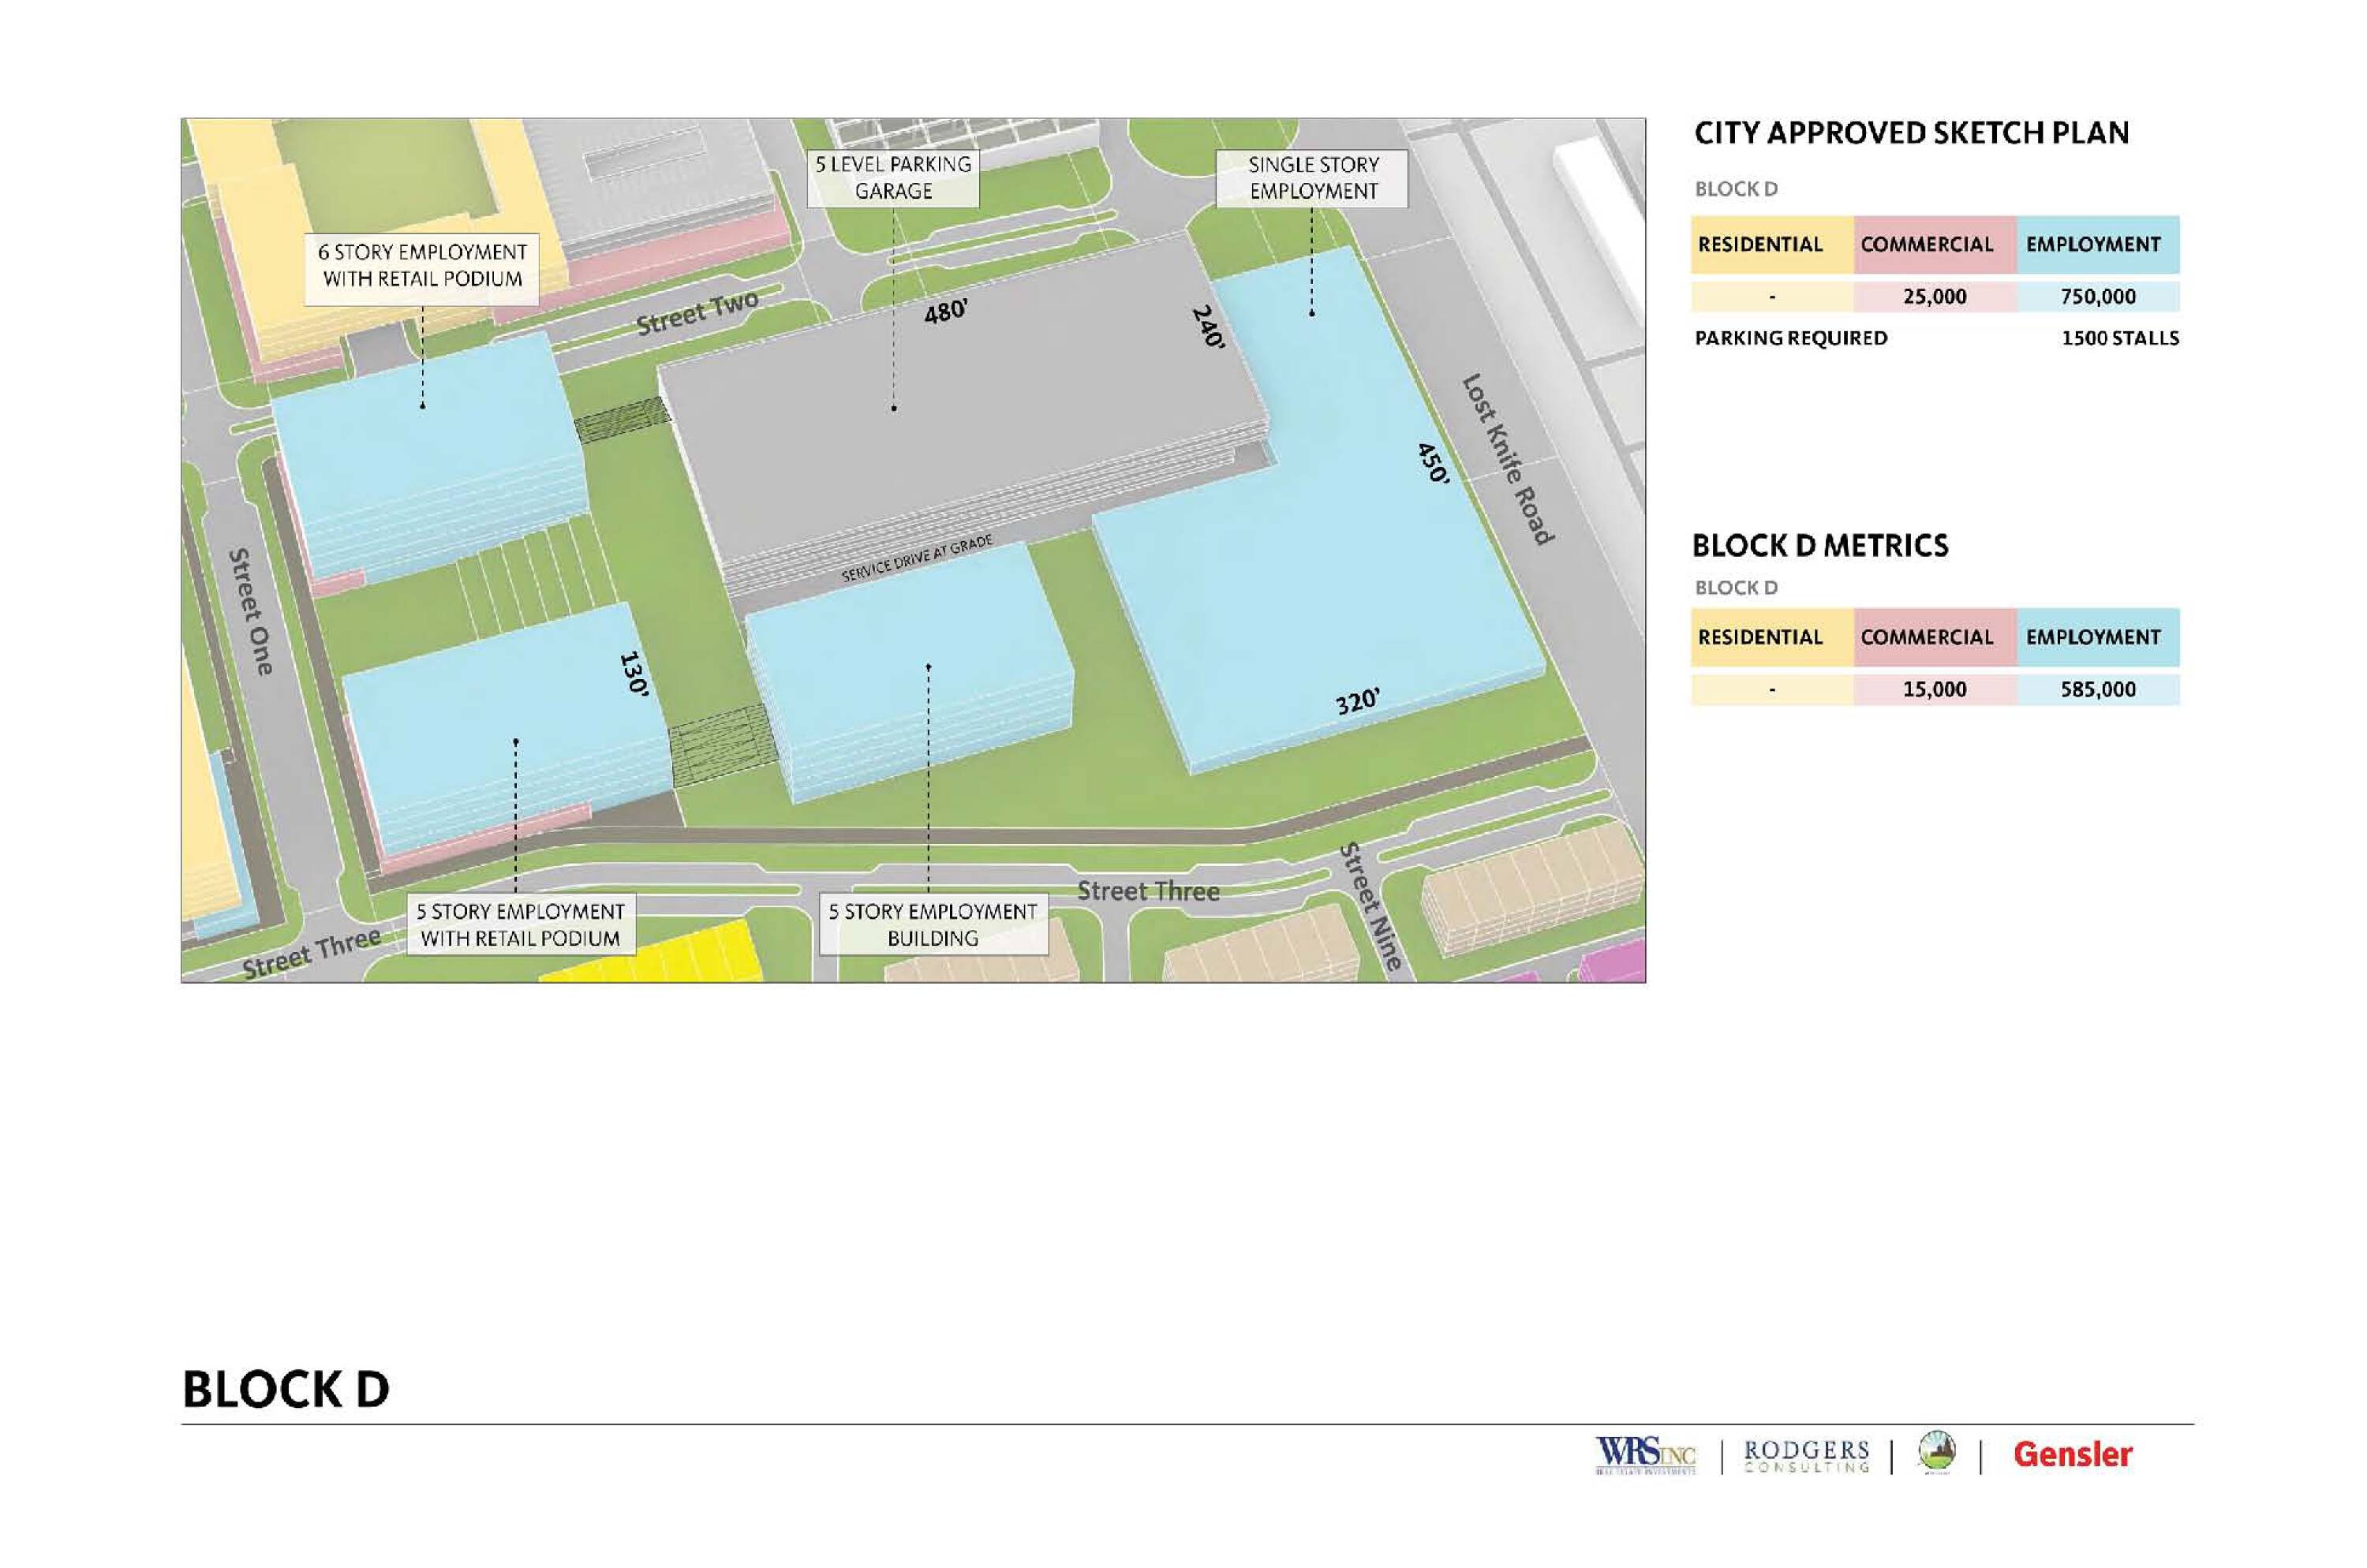The image size is (2367, 1568).
Task: Click the 1500 Stalls parking figure
Action: point(2119,339)
